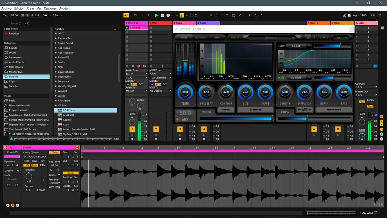Solo track 1 with the S button

coord(132,134)
